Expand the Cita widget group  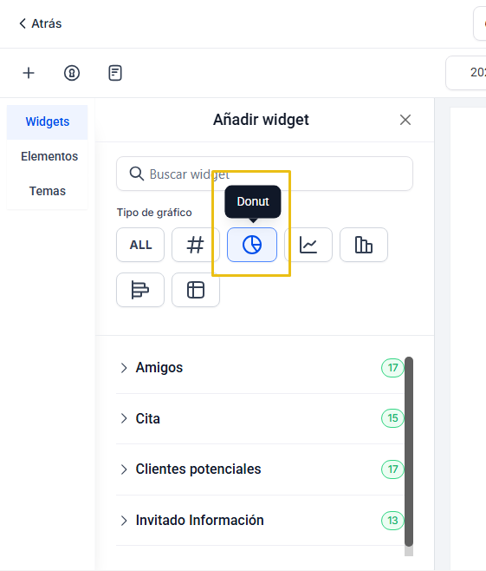tap(260, 418)
